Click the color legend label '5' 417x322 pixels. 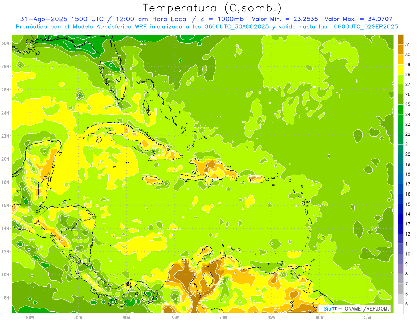[x=407, y=304]
